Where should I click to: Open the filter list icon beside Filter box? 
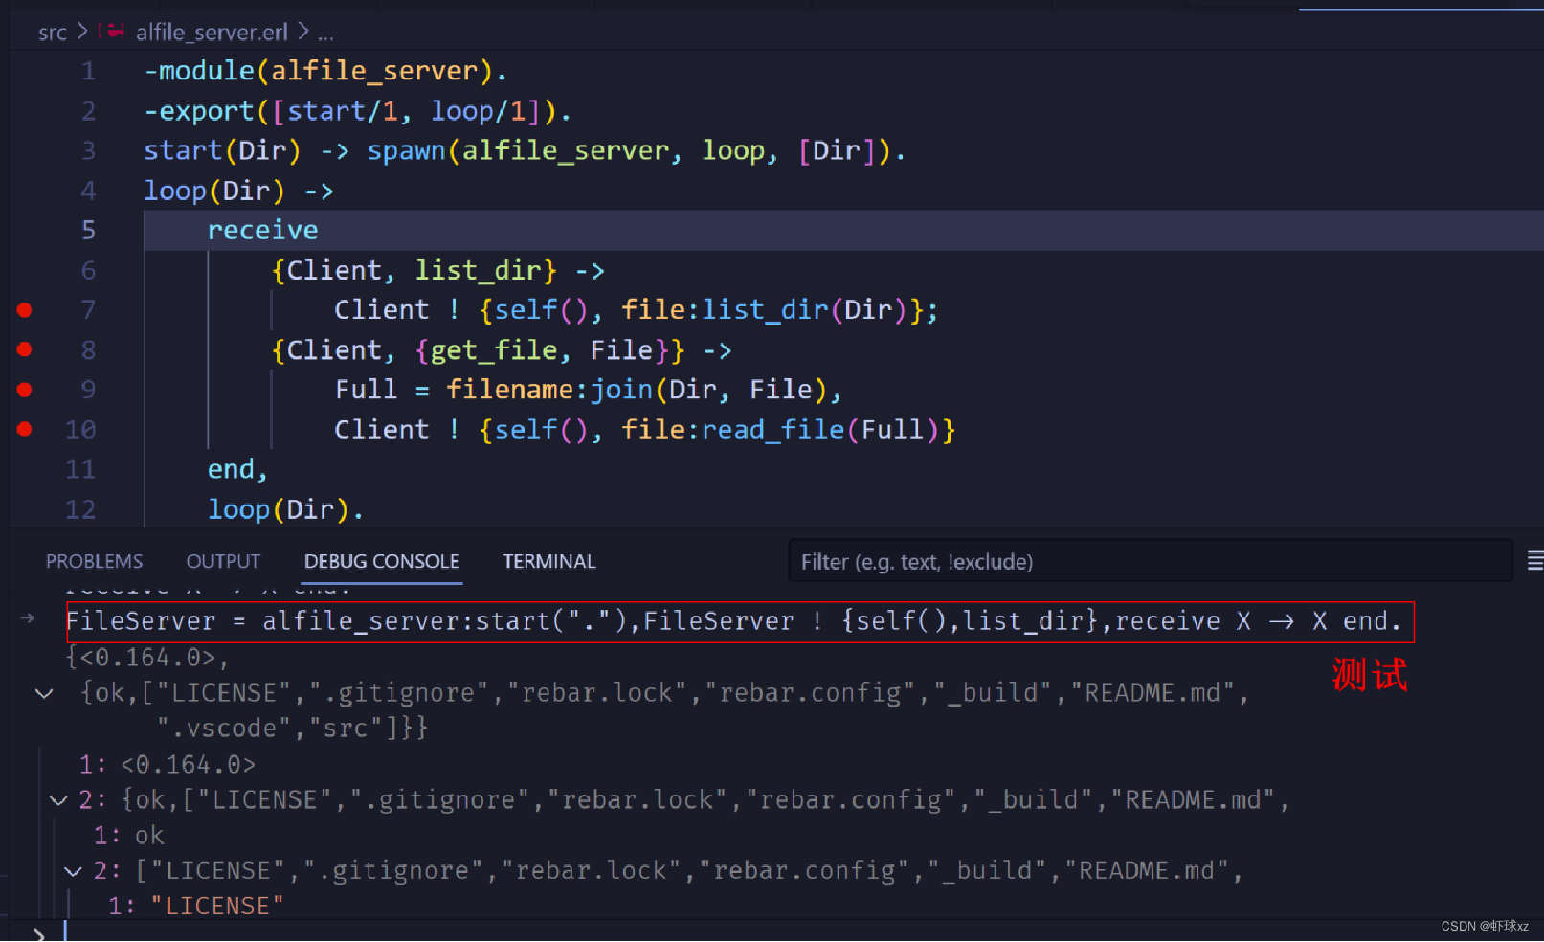(x=1534, y=562)
